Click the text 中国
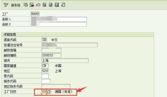 pyautogui.click(x=58, y=66)
